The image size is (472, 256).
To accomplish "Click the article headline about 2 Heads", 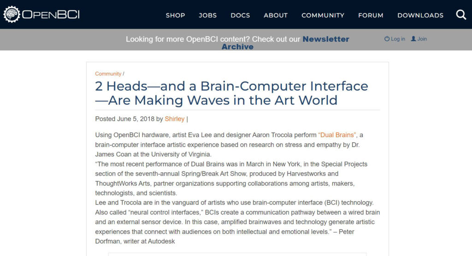I will pyautogui.click(x=231, y=93).
